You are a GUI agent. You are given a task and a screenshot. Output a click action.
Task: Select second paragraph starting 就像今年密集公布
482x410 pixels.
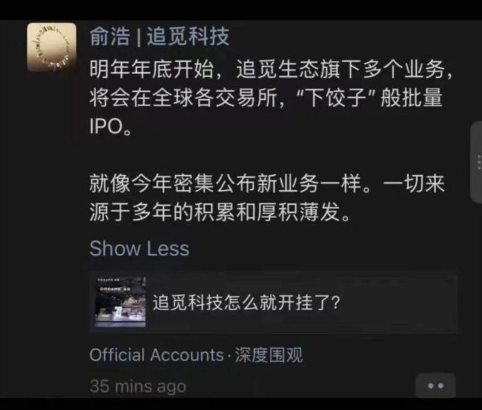[x=267, y=197]
